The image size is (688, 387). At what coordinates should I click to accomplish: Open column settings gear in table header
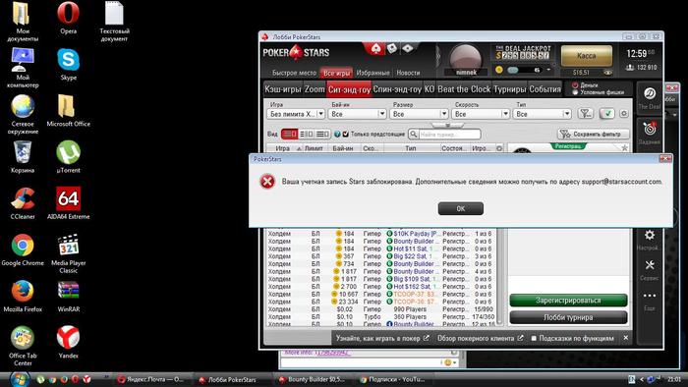[499, 148]
